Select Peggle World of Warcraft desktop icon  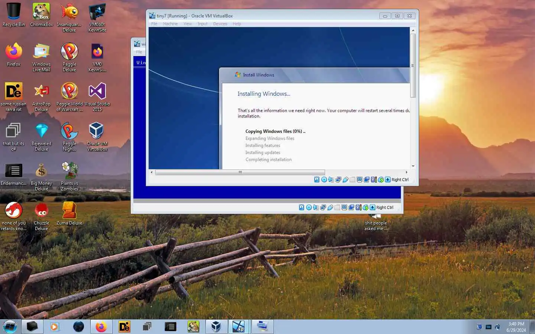[x=69, y=97]
